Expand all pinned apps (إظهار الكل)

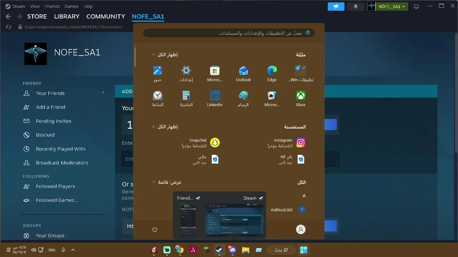(x=165, y=55)
